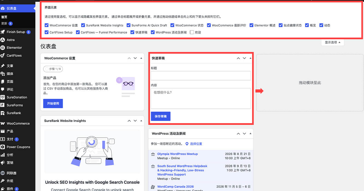This screenshot has height=191, width=364.
Task: Open 首页 submenu item
Action: (4, 17)
